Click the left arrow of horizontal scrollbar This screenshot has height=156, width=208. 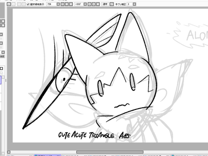point(9,152)
